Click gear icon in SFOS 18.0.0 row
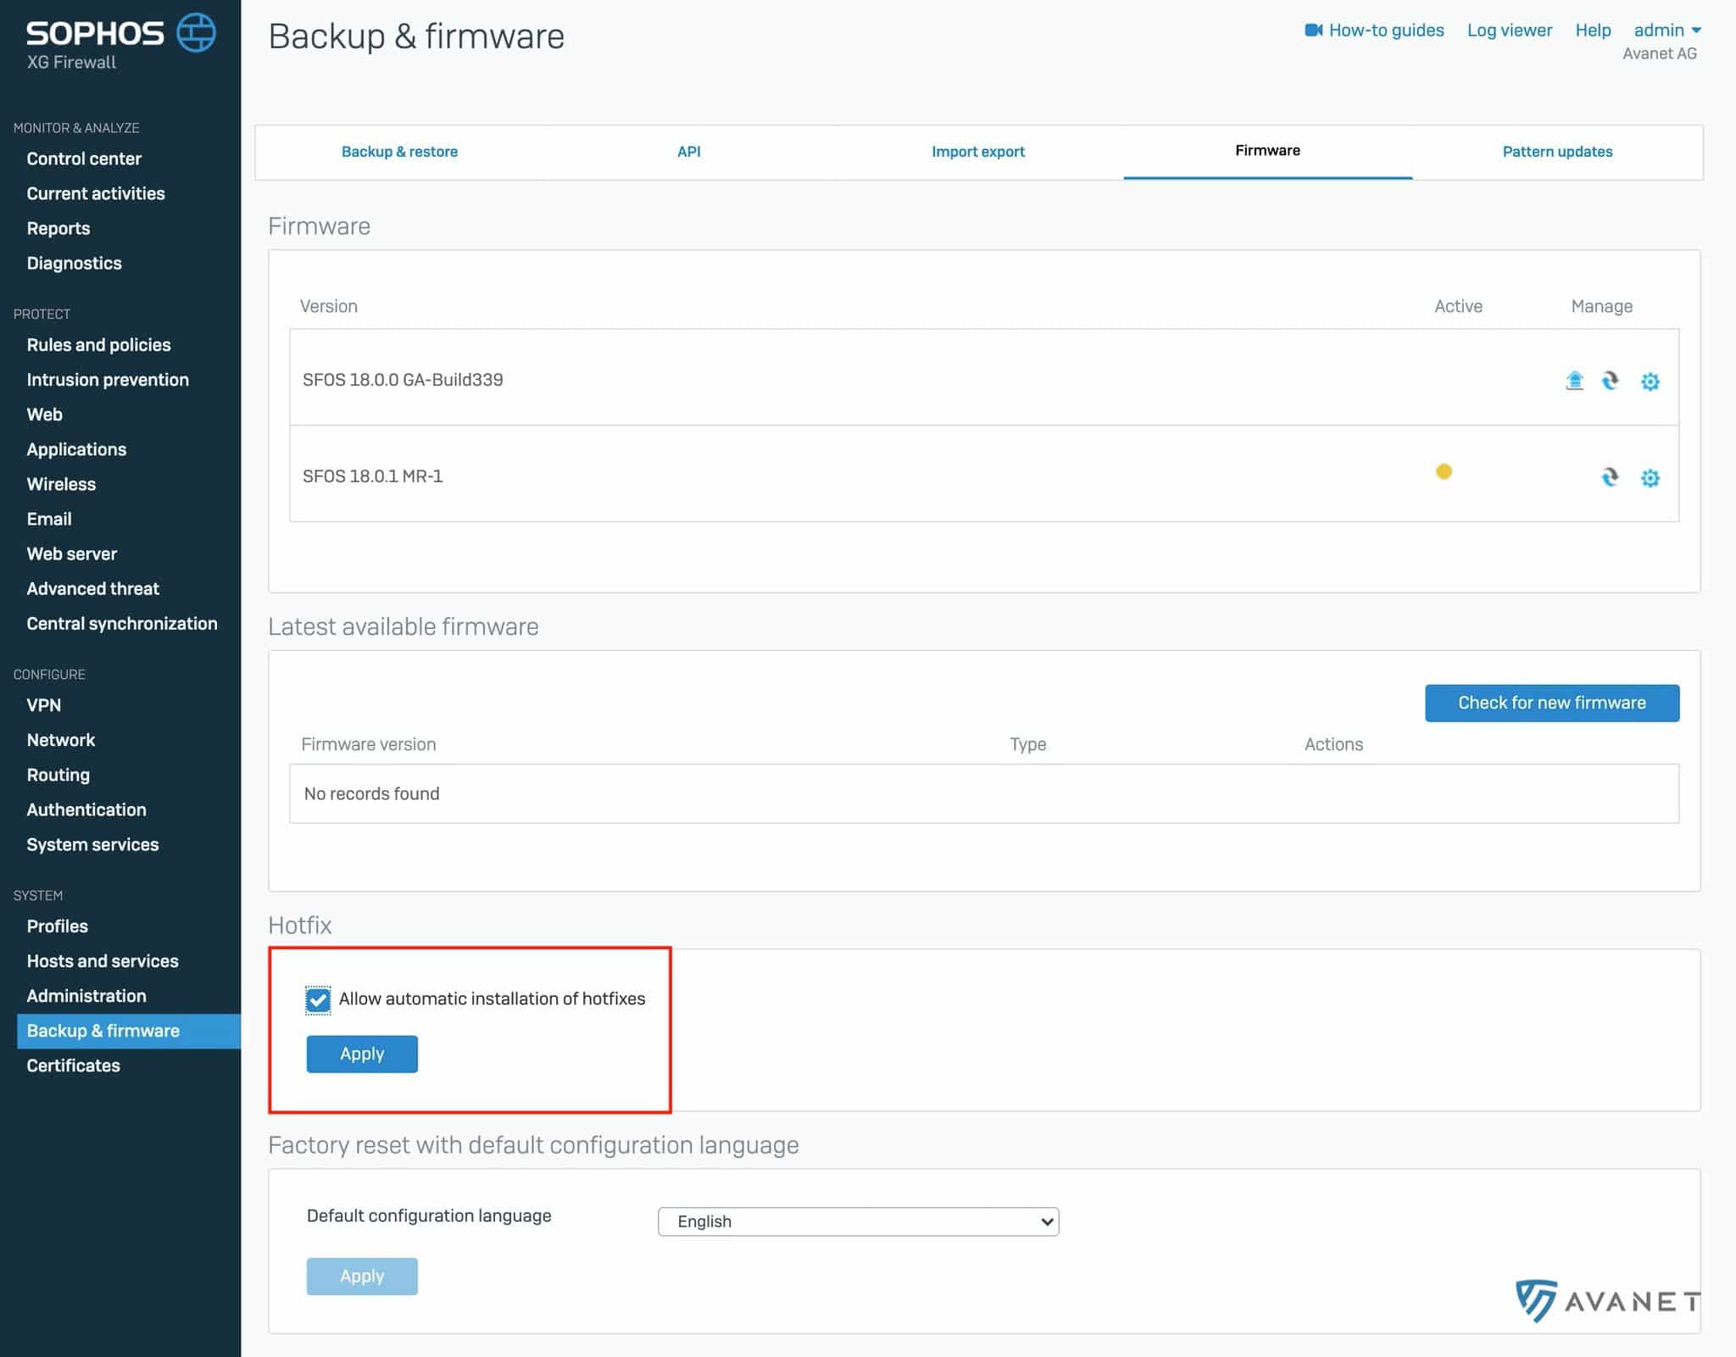1736x1357 pixels. click(x=1650, y=381)
